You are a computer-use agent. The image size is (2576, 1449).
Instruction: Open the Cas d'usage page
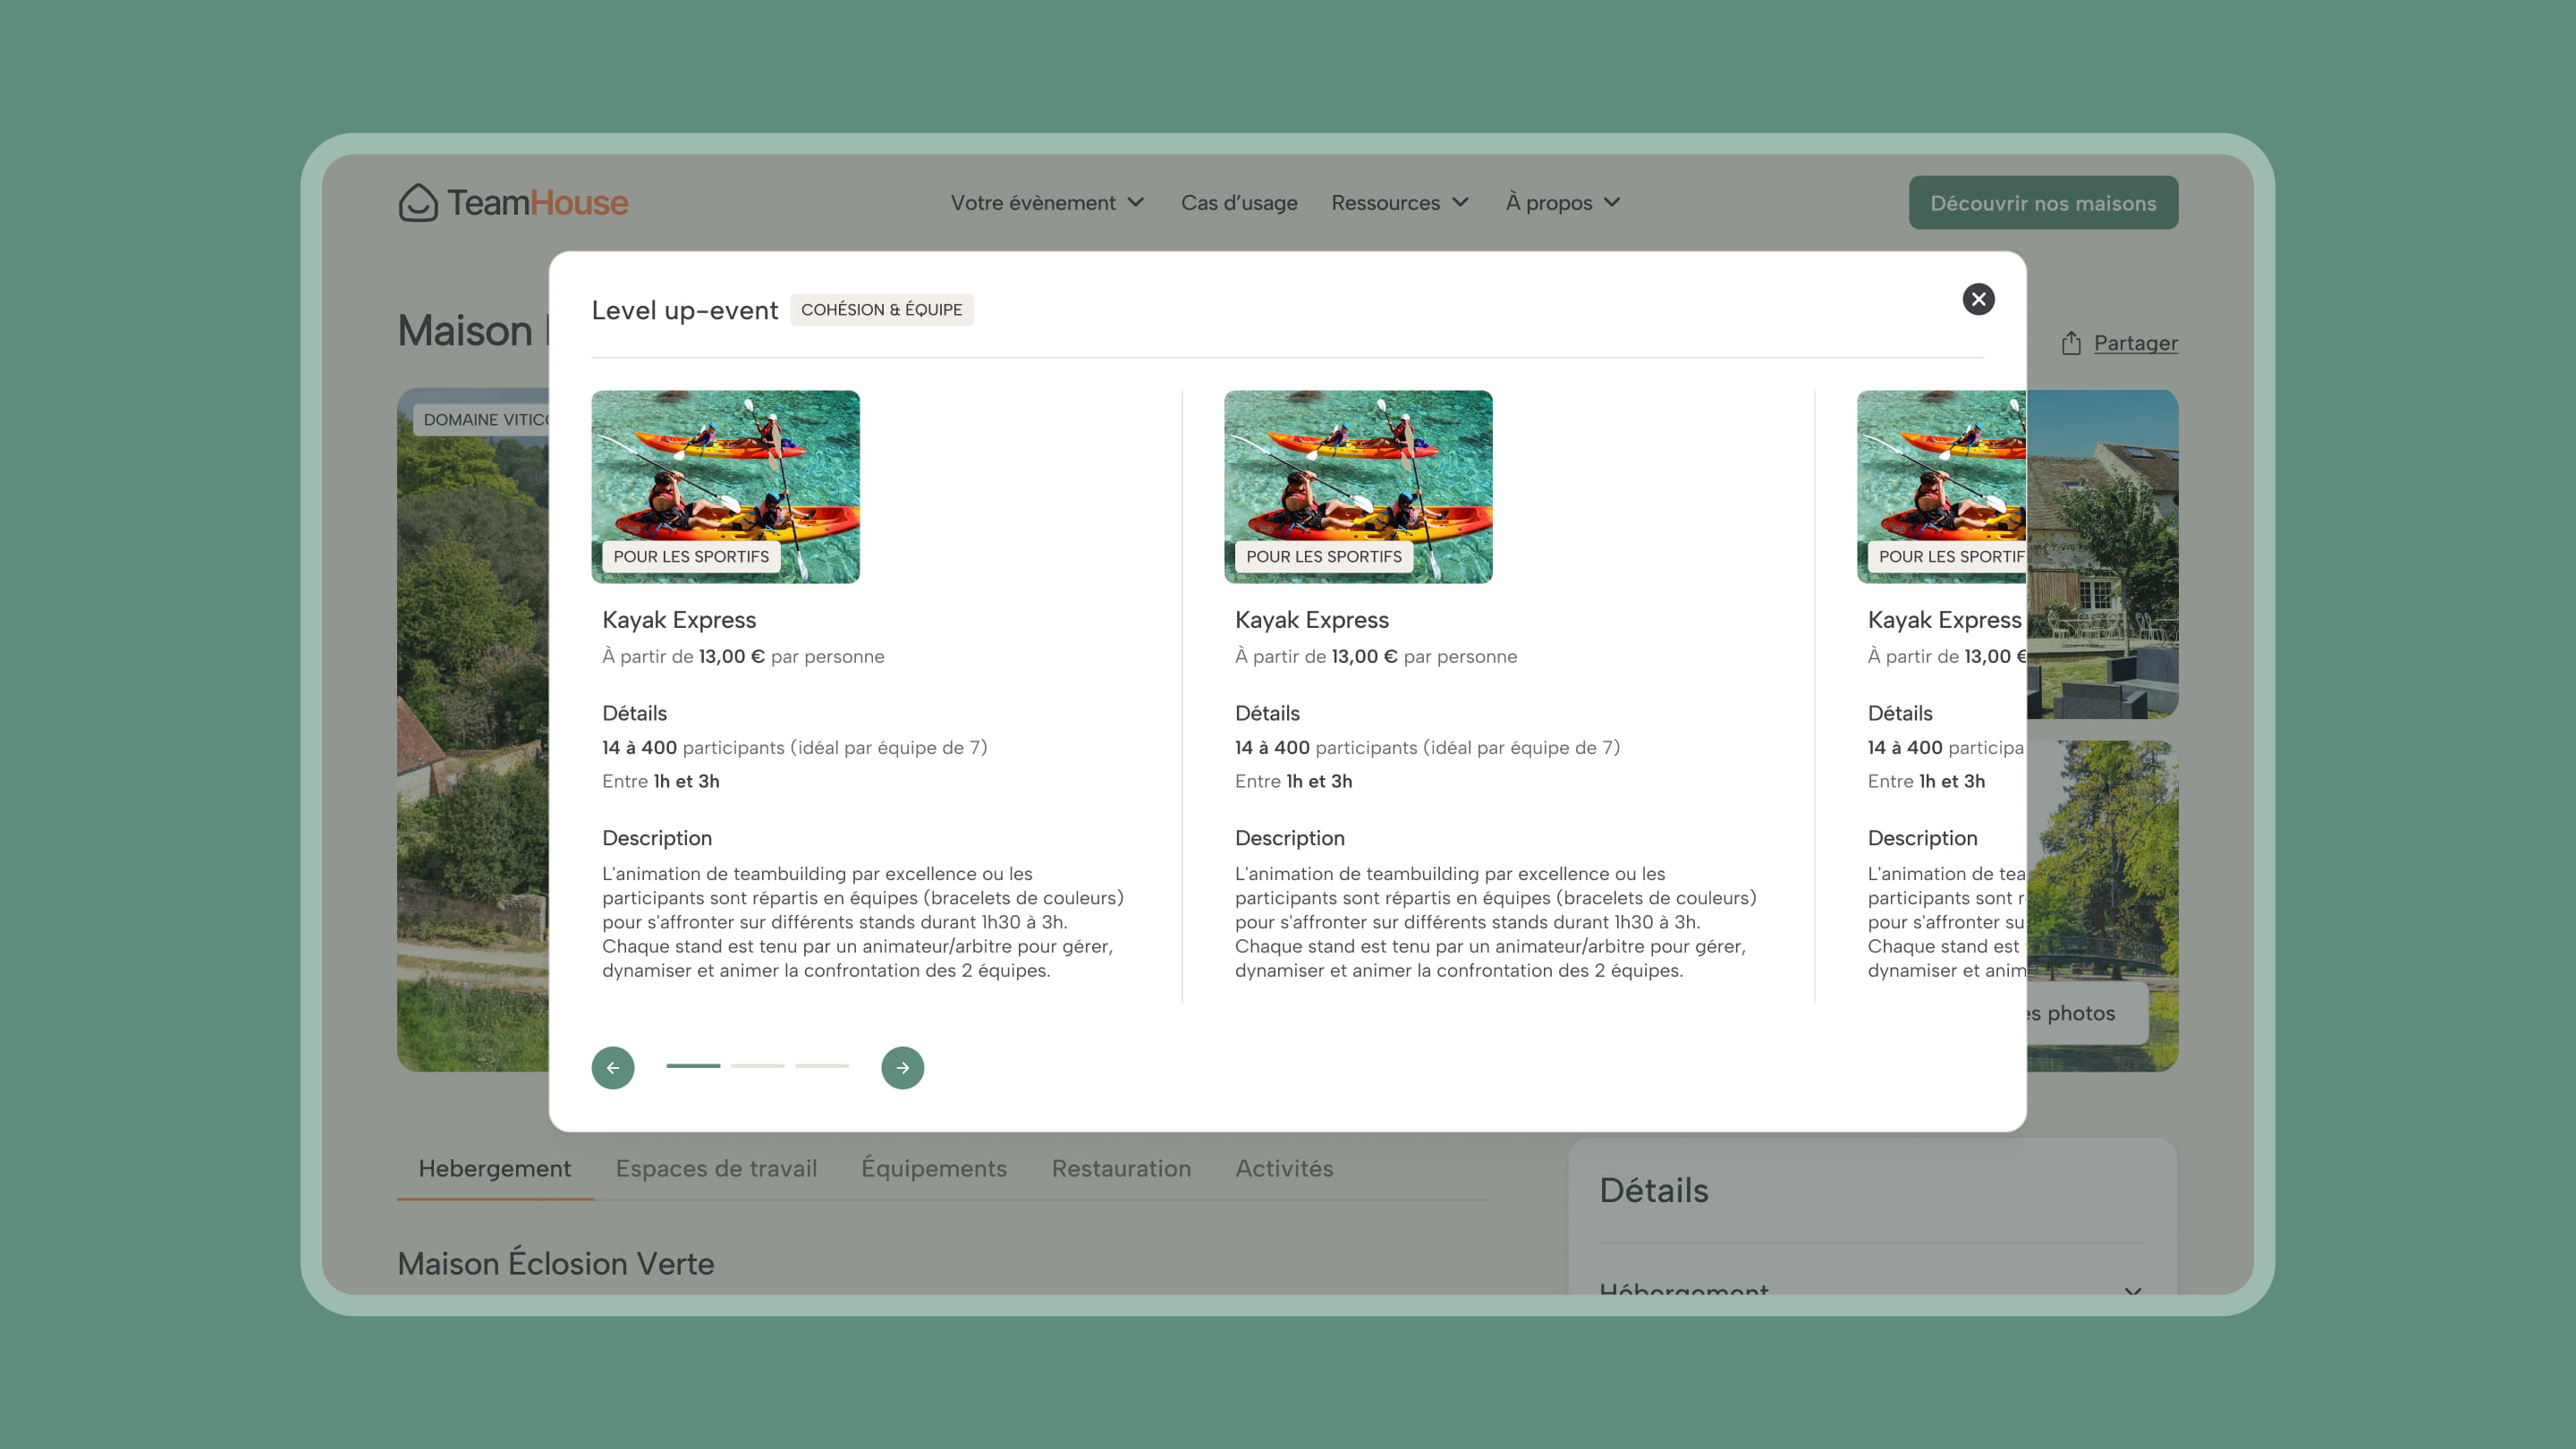[x=1239, y=203]
